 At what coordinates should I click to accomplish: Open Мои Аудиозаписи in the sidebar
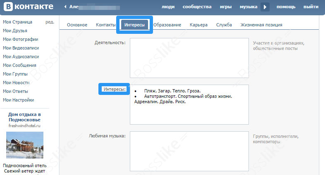click(x=21, y=57)
